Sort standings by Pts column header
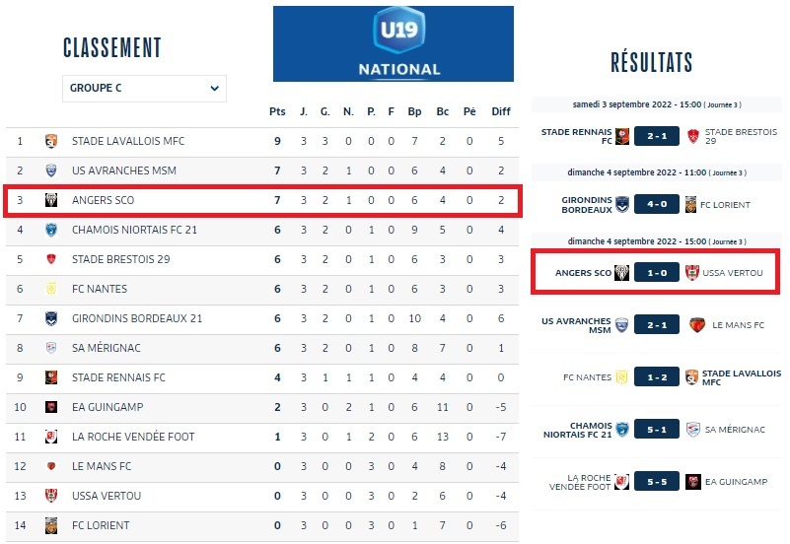Image resolution: width=790 pixels, height=544 pixels. point(277,111)
